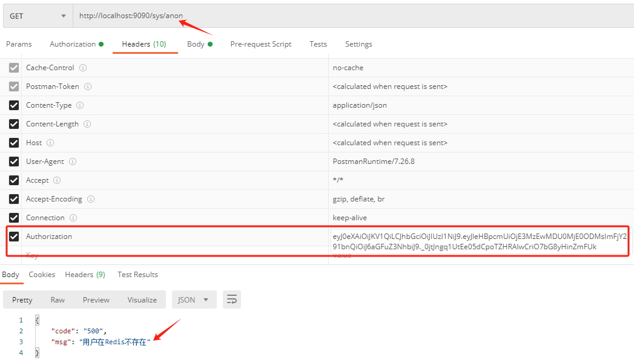Open the Tests tab
This screenshot has width=634, height=363.
319,44
